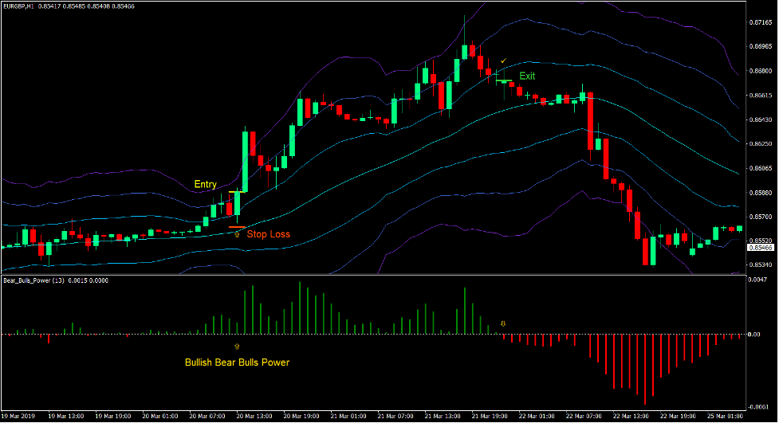Click the green Exit text label
Viewport: 779px width, 423px height.
point(527,76)
